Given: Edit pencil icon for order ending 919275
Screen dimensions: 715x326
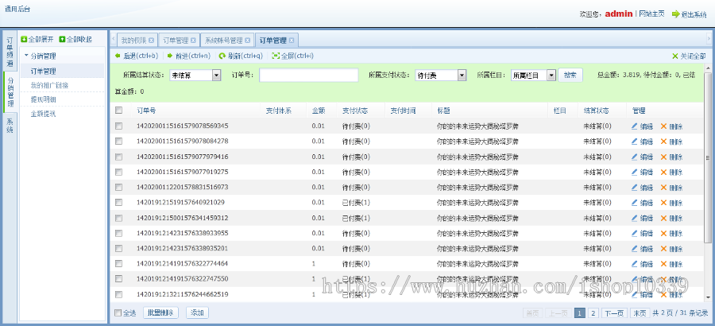Looking at the screenshot, I should coord(634,172).
